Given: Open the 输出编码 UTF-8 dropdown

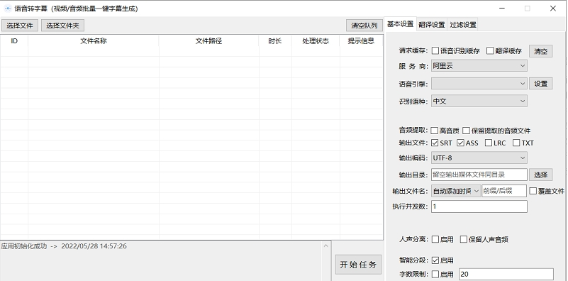Looking at the screenshot, I should (x=479, y=158).
